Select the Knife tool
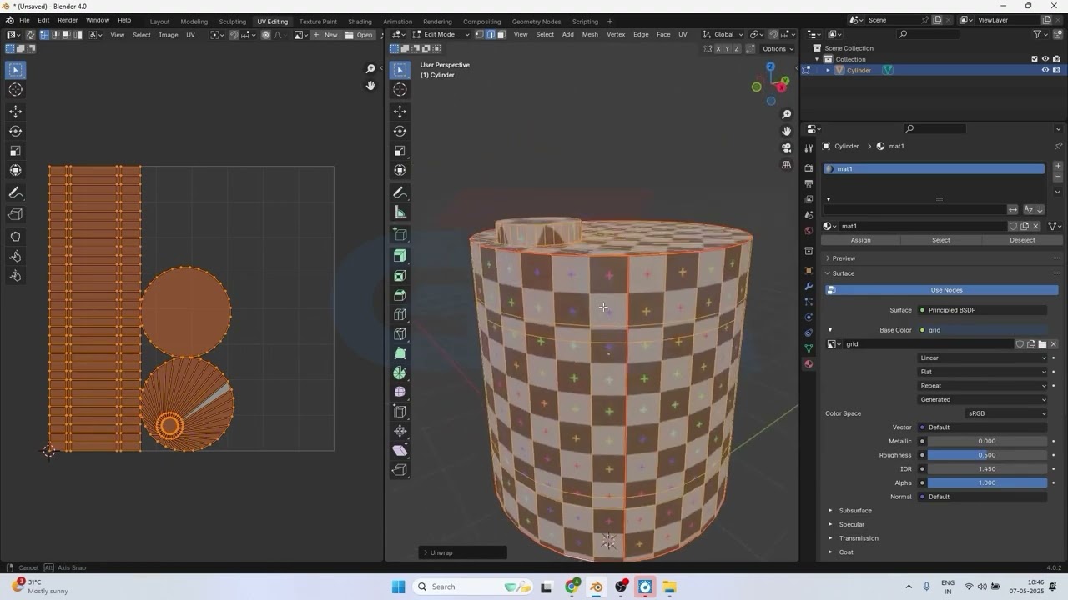Image resolution: width=1068 pixels, height=600 pixels. click(400, 334)
